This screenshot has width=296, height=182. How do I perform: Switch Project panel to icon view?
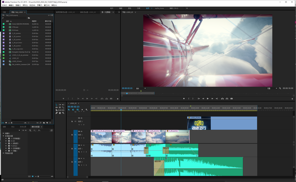[x=6, y=123]
